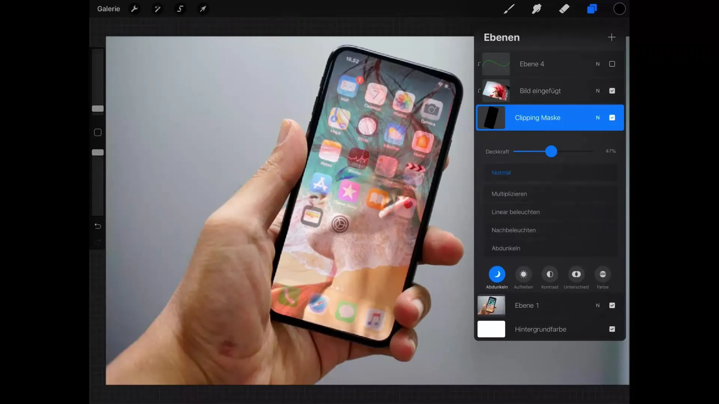Screen dimensions: 719x404
Task: Open blend mode N of Ebene 1
Action: point(598,305)
